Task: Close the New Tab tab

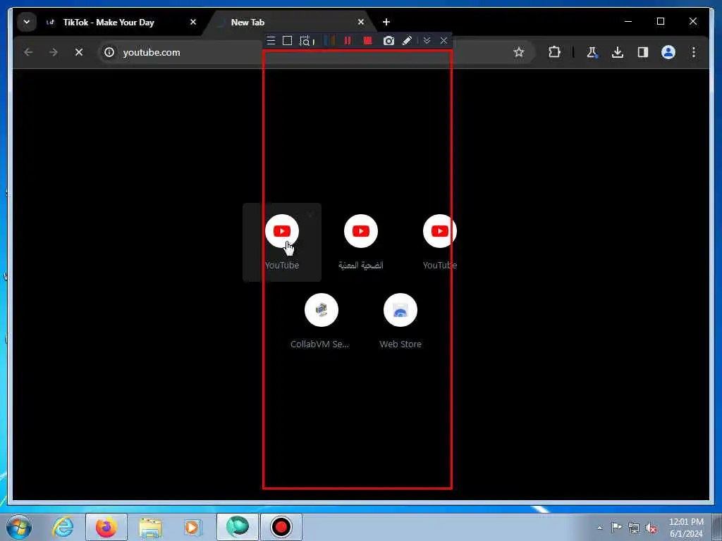Action: point(360,22)
